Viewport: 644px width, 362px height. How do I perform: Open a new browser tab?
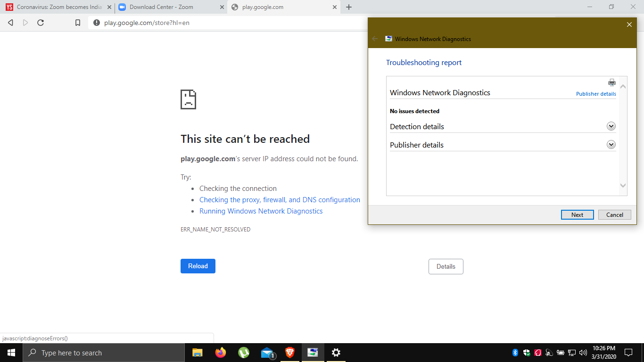[x=349, y=7]
